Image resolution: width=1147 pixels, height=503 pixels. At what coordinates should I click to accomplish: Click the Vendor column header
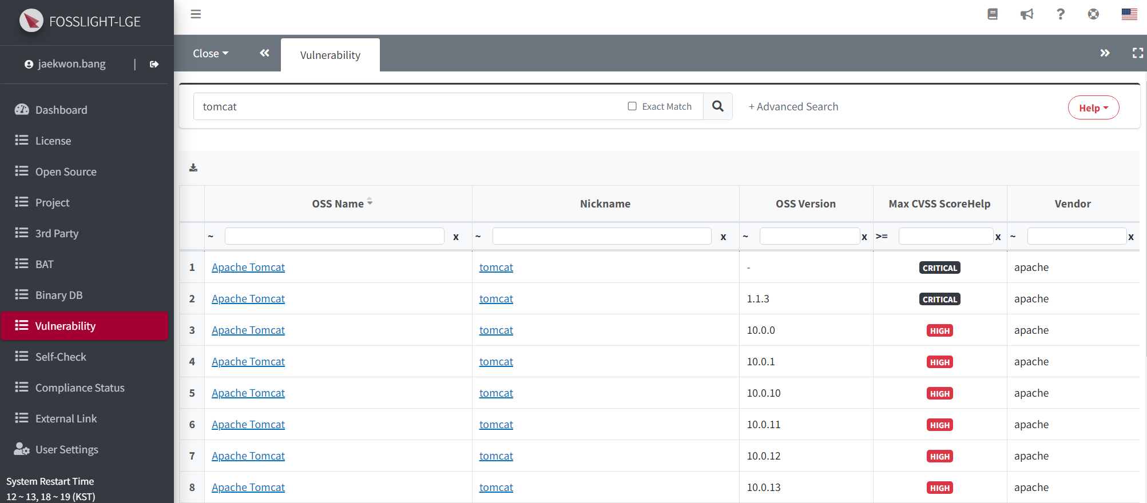coord(1073,203)
